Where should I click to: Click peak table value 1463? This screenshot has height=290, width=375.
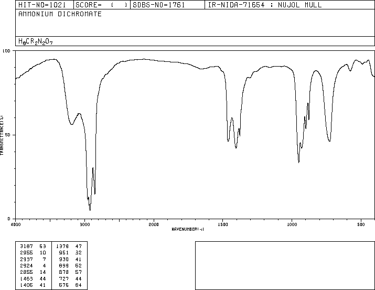(x=26, y=279)
